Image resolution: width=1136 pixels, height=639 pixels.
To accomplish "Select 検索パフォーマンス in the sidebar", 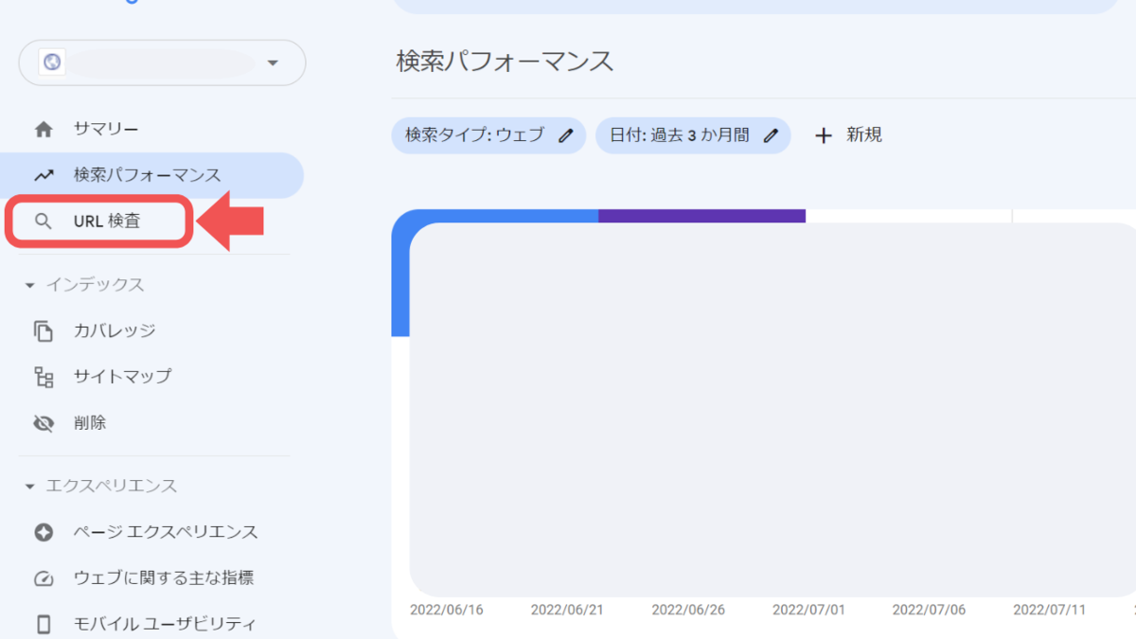I will coord(151,175).
